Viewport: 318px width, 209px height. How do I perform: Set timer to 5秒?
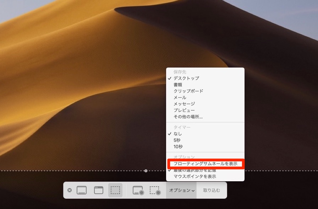coord(205,140)
